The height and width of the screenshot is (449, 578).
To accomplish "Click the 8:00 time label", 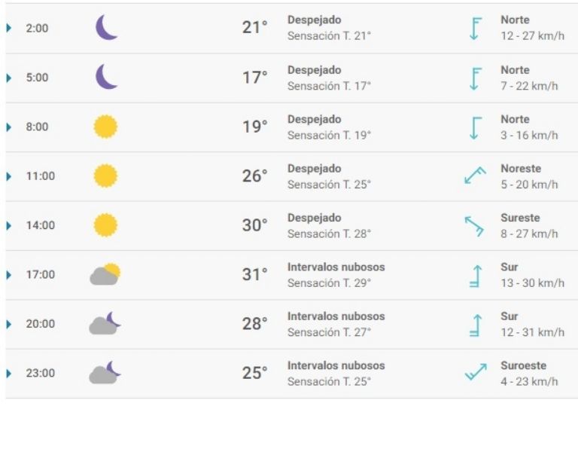I will point(37,127).
